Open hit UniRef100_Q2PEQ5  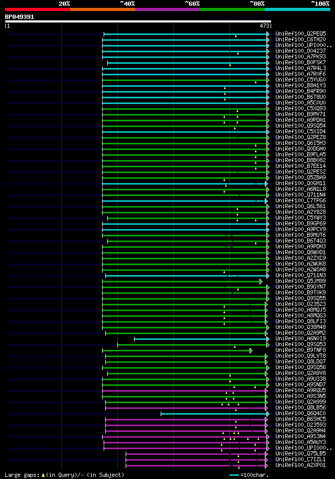tap(300, 33)
